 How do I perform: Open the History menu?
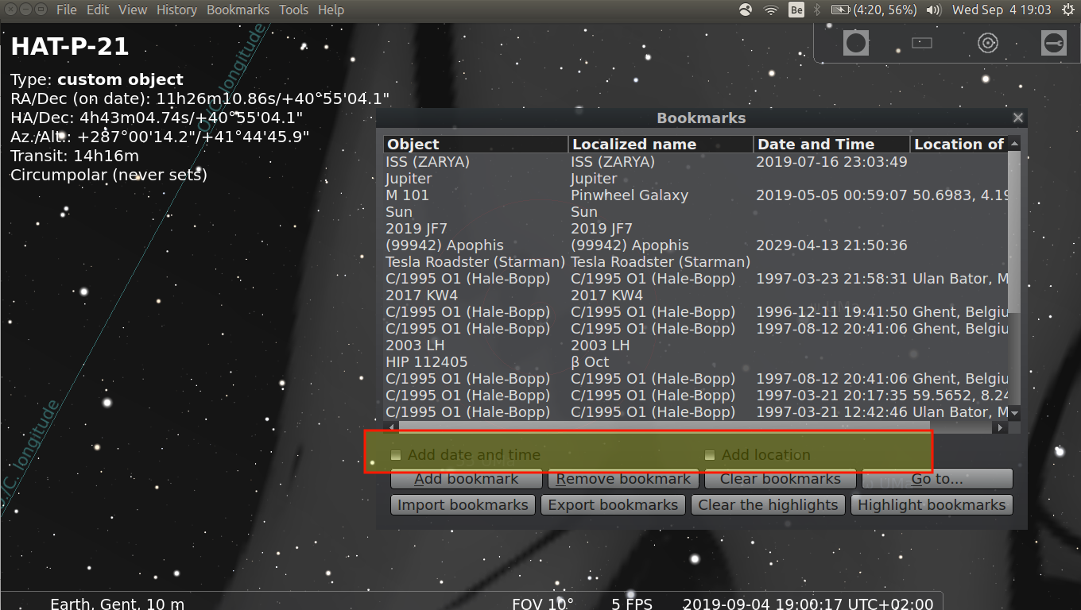[x=176, y=10]
